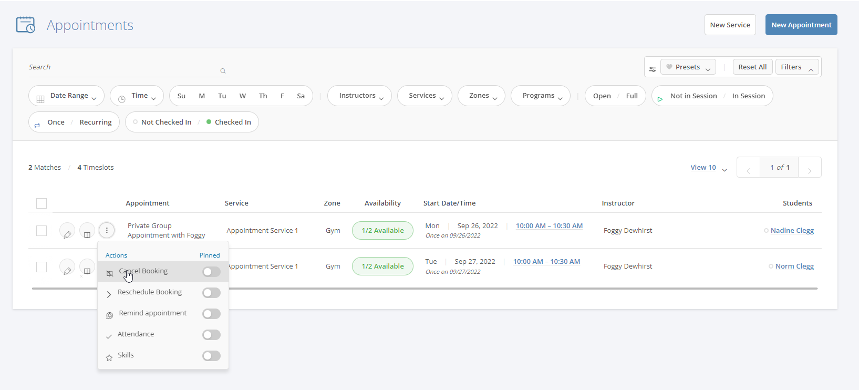Image resolution: width=859 pixels, height=390 pixels.
Task: Click 1/2 Available badge for Sep 26
Action: pos(382,231)
